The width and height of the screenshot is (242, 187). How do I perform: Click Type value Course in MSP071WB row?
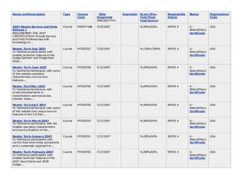click(68, 27)
